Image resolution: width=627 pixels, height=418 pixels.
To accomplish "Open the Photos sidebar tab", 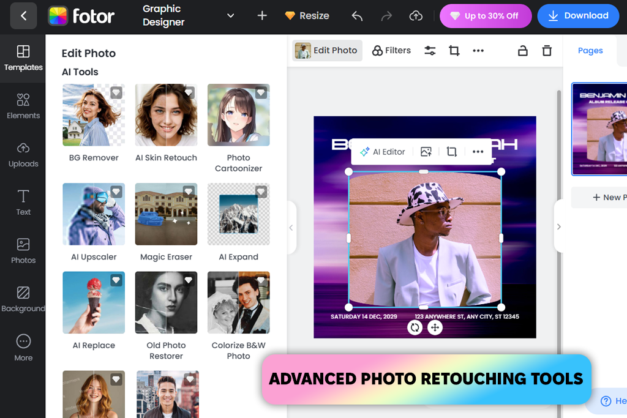I will [x=23, y=252].
